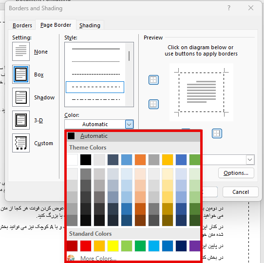Pick the orange theme color swatch

pyautogui.click(x=140, y=160)
